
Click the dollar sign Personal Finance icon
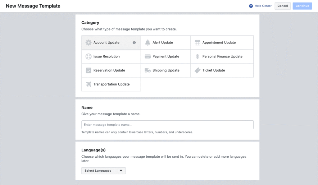(197, 57)
